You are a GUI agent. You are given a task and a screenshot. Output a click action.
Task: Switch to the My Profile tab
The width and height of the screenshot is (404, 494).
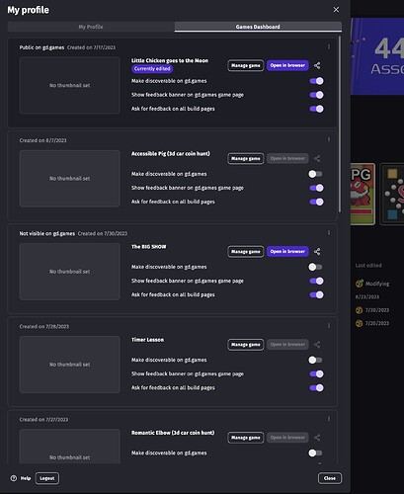pos(91,27)
